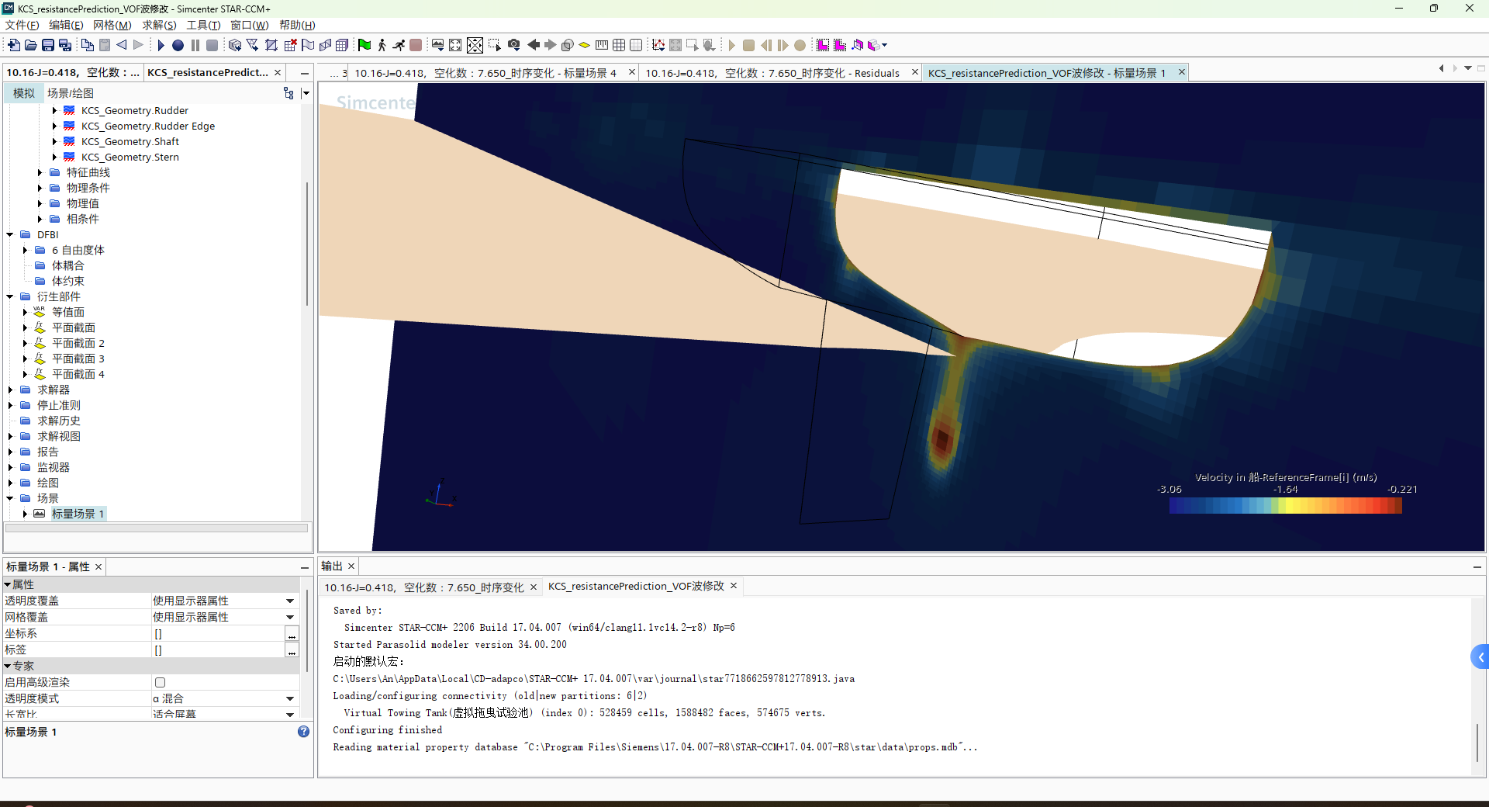The width and height of the screenshot is (1489, 807).
Task: Click the Clear Generated Meshes red-X icon
Action: pos(290,45)
